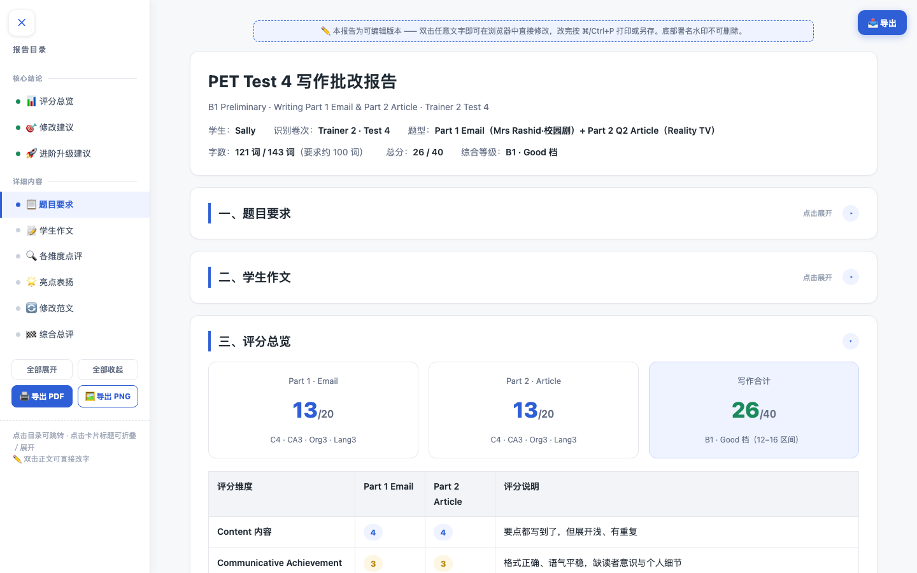Click the blue 导出 button at top right
Screen dimensions: 917x573
[882, 23]
